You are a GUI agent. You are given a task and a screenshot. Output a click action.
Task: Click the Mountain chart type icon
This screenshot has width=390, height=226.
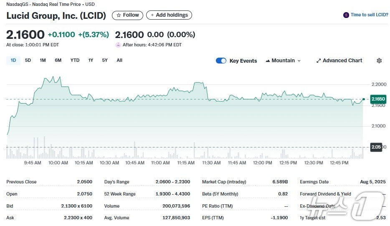point(268,61)
